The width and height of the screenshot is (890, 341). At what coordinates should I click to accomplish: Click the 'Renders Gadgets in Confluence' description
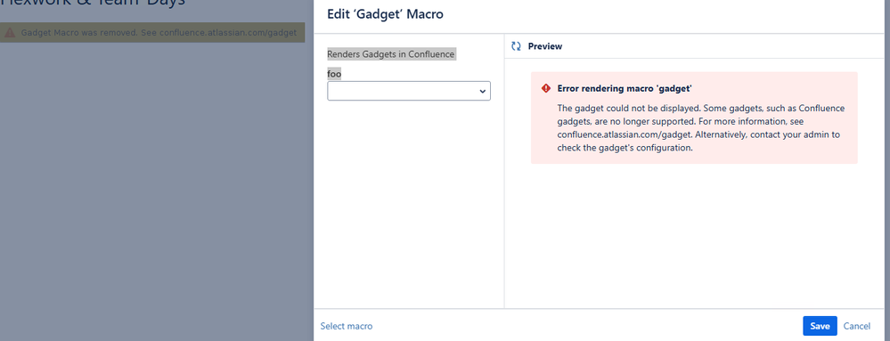tap(390, 54)
